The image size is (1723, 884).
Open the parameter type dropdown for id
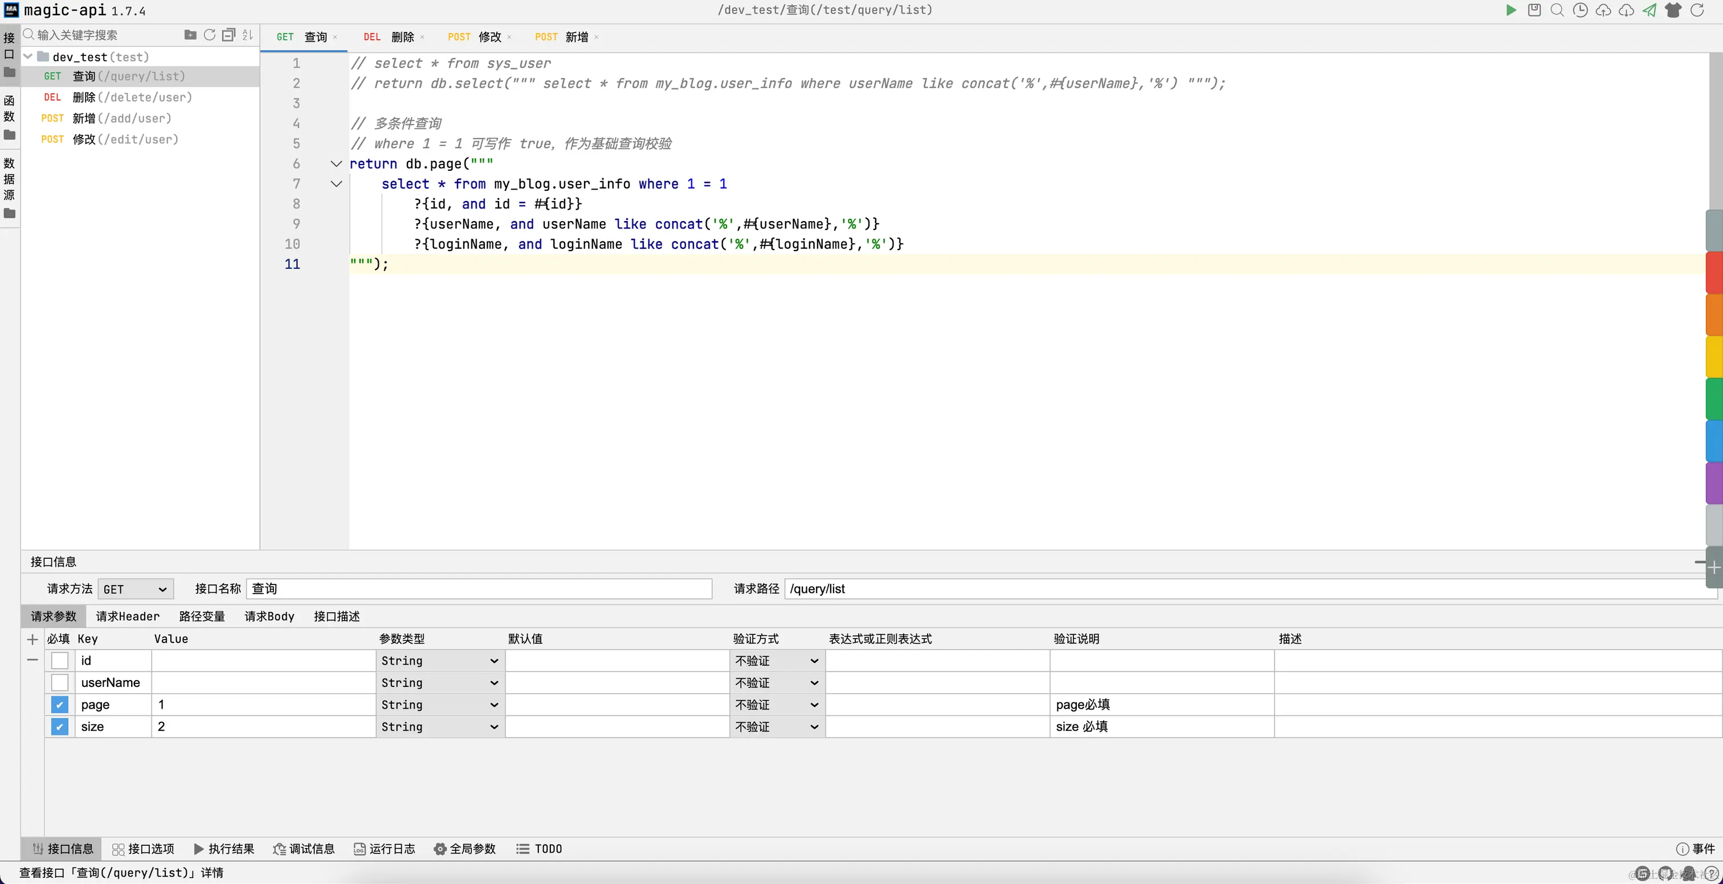coord(440,661)
